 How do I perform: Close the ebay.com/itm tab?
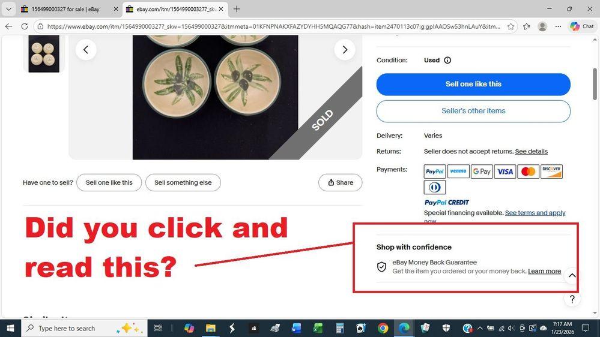tap(221, 9)
